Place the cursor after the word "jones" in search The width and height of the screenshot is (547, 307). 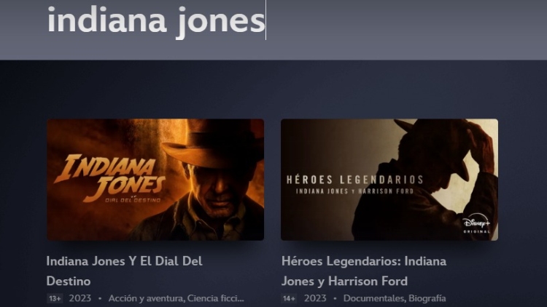(265, 21)
